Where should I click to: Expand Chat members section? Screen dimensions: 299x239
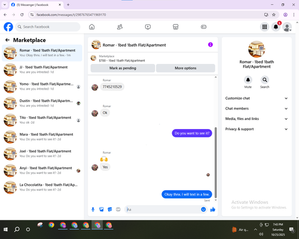coord(257,109)
